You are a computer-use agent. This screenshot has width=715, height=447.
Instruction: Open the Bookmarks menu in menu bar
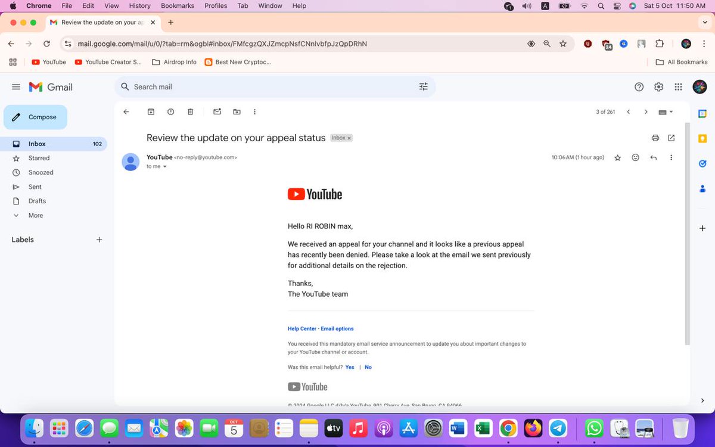pyautogui.click(x=178, y=6)
